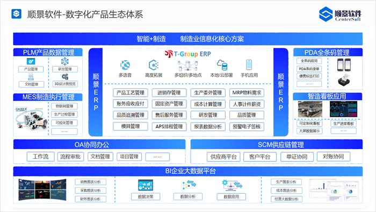Click the 数据应用 monitor gear icon
The width and height of the screenshot is (376, 212).
pos(232,185)
